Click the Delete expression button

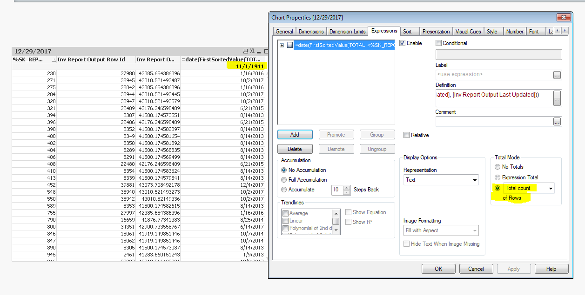(295, 149)
